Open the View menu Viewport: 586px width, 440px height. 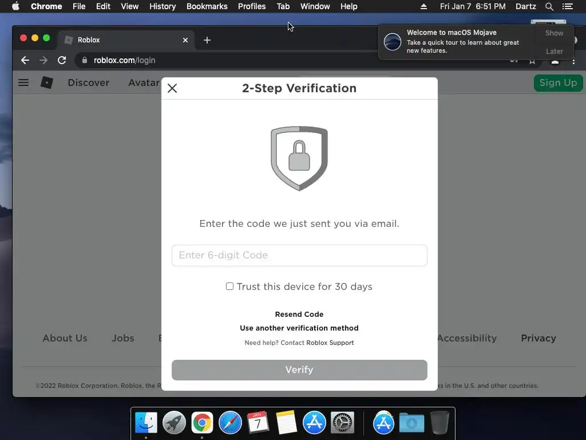click(130, 6)
